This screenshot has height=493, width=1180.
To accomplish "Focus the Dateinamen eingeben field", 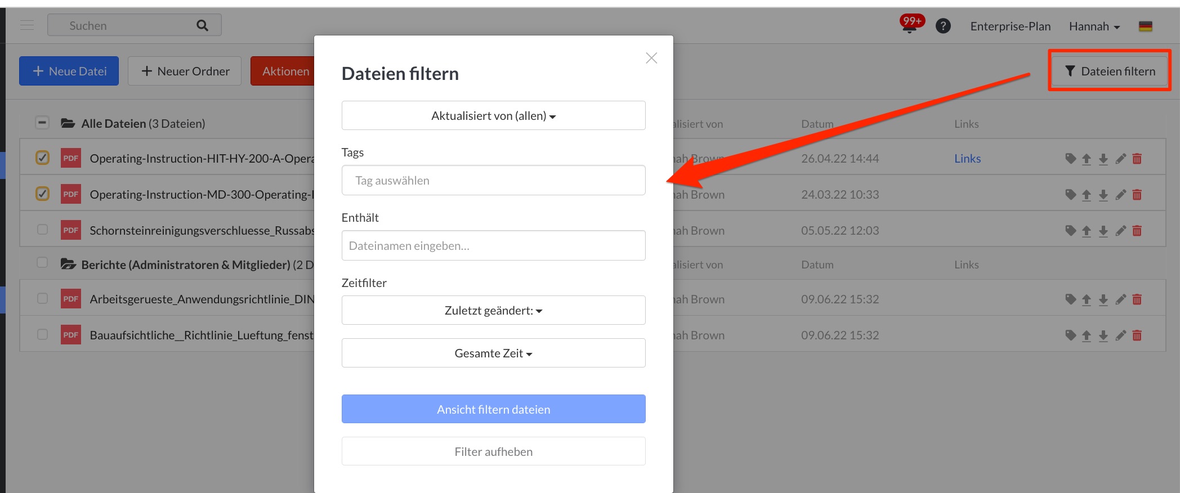I will click(x=493, y=245).
